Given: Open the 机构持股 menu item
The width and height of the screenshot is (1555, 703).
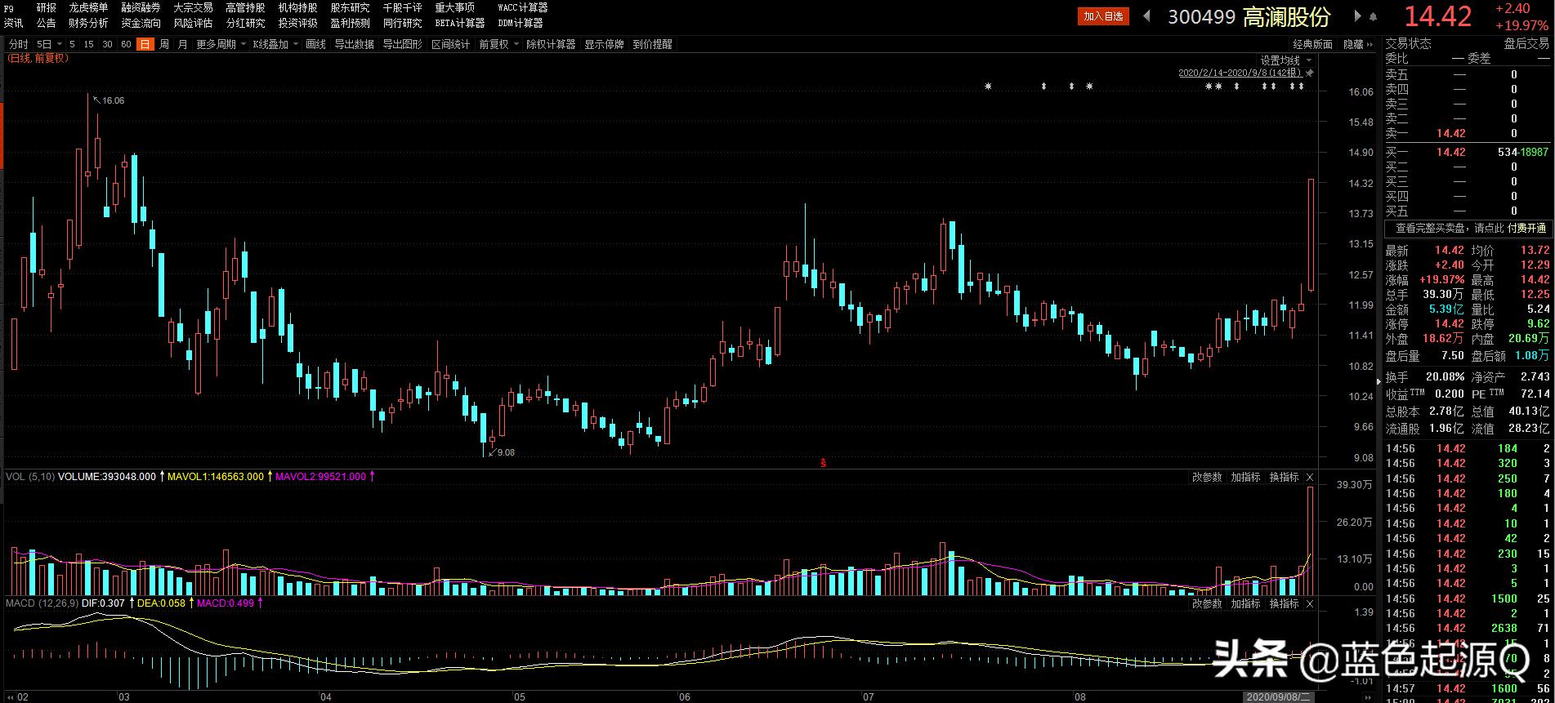Looking at the screenshot, I should [x=297, y=8].
